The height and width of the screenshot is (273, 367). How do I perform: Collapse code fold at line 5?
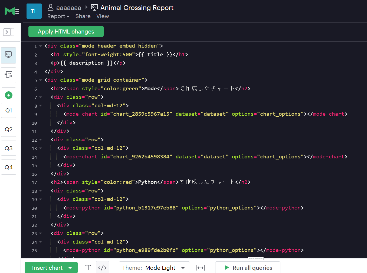41,80
